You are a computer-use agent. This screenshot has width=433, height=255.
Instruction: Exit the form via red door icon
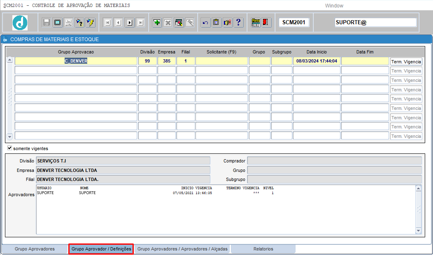266,22
